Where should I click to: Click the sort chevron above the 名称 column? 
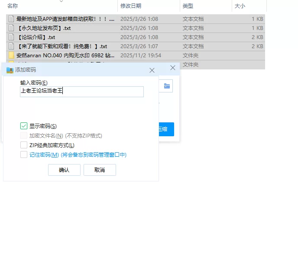click(61, 1)
